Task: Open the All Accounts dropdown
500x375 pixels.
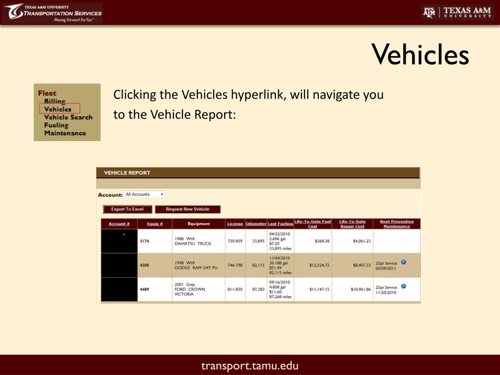Action: [x=144, y=194]
